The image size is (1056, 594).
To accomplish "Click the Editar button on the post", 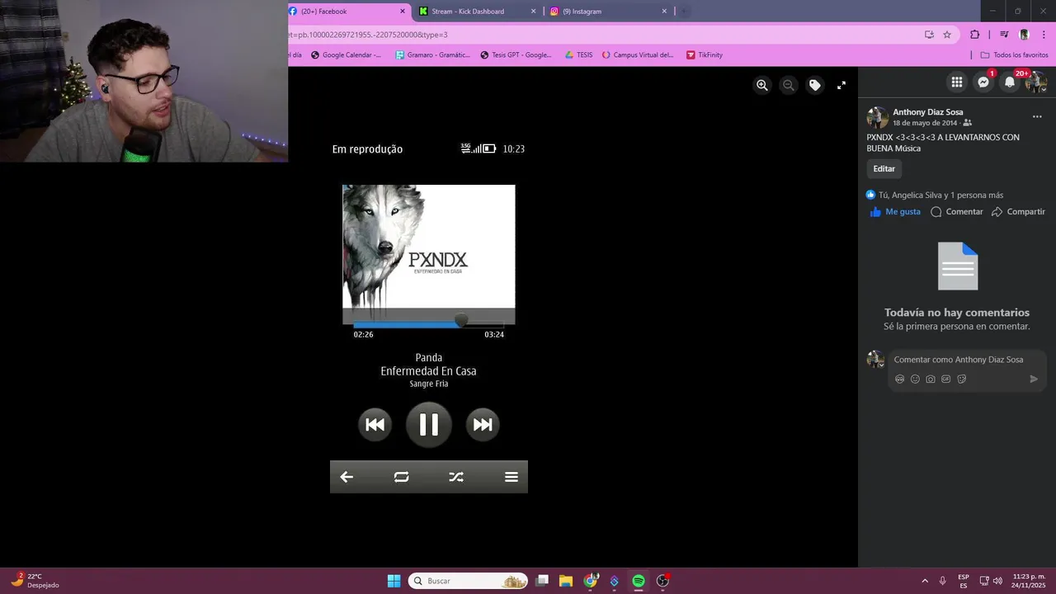I will pos(884,168).
